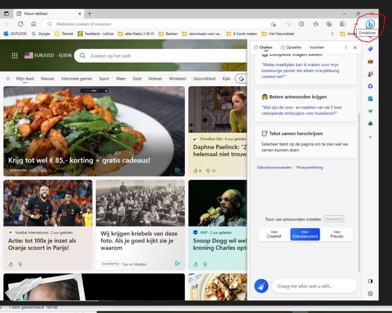Image resolution: width=392 pixels, height=313 pixels.
Task: Open the Gebruiksvoorwaarden link
Action: [274, 168]
